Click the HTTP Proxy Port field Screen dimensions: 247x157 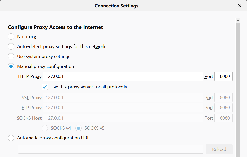coord(224,76)
